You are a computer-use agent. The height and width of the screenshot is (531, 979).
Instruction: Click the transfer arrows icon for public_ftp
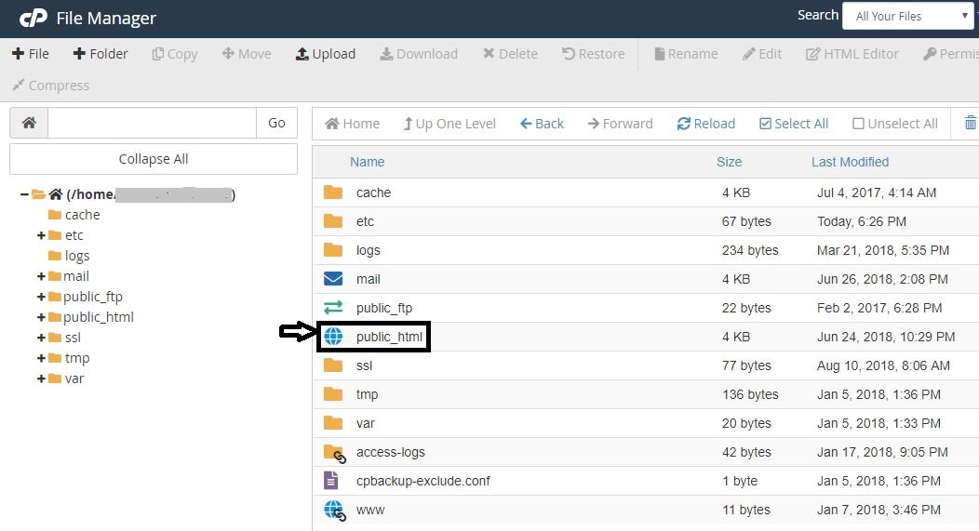pyautogui.click(x=333, y=308)
